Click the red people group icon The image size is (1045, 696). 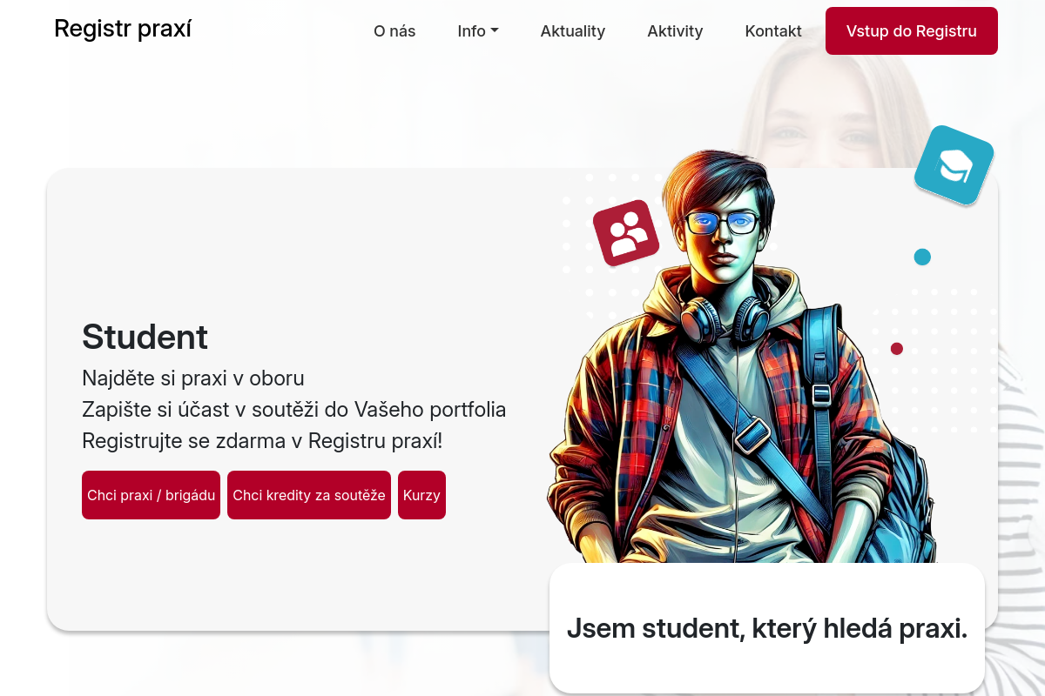click(626, 233)
